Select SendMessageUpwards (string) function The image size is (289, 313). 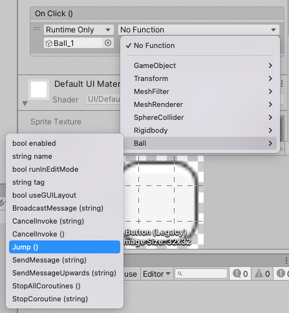click(x=65, y=273)
